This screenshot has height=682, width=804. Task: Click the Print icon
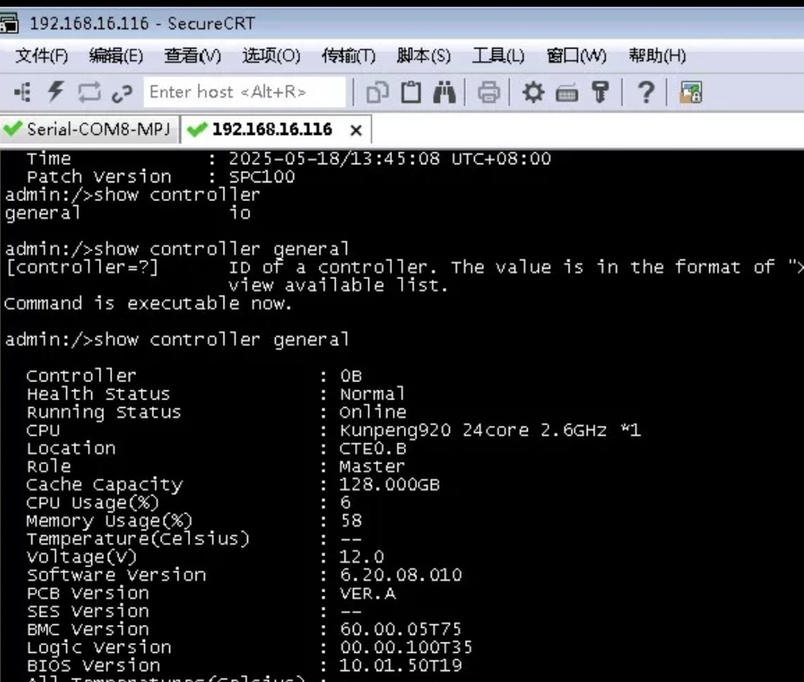click(488, 92)
